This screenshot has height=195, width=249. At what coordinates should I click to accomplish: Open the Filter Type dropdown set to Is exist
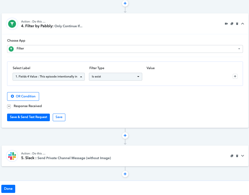115,77
